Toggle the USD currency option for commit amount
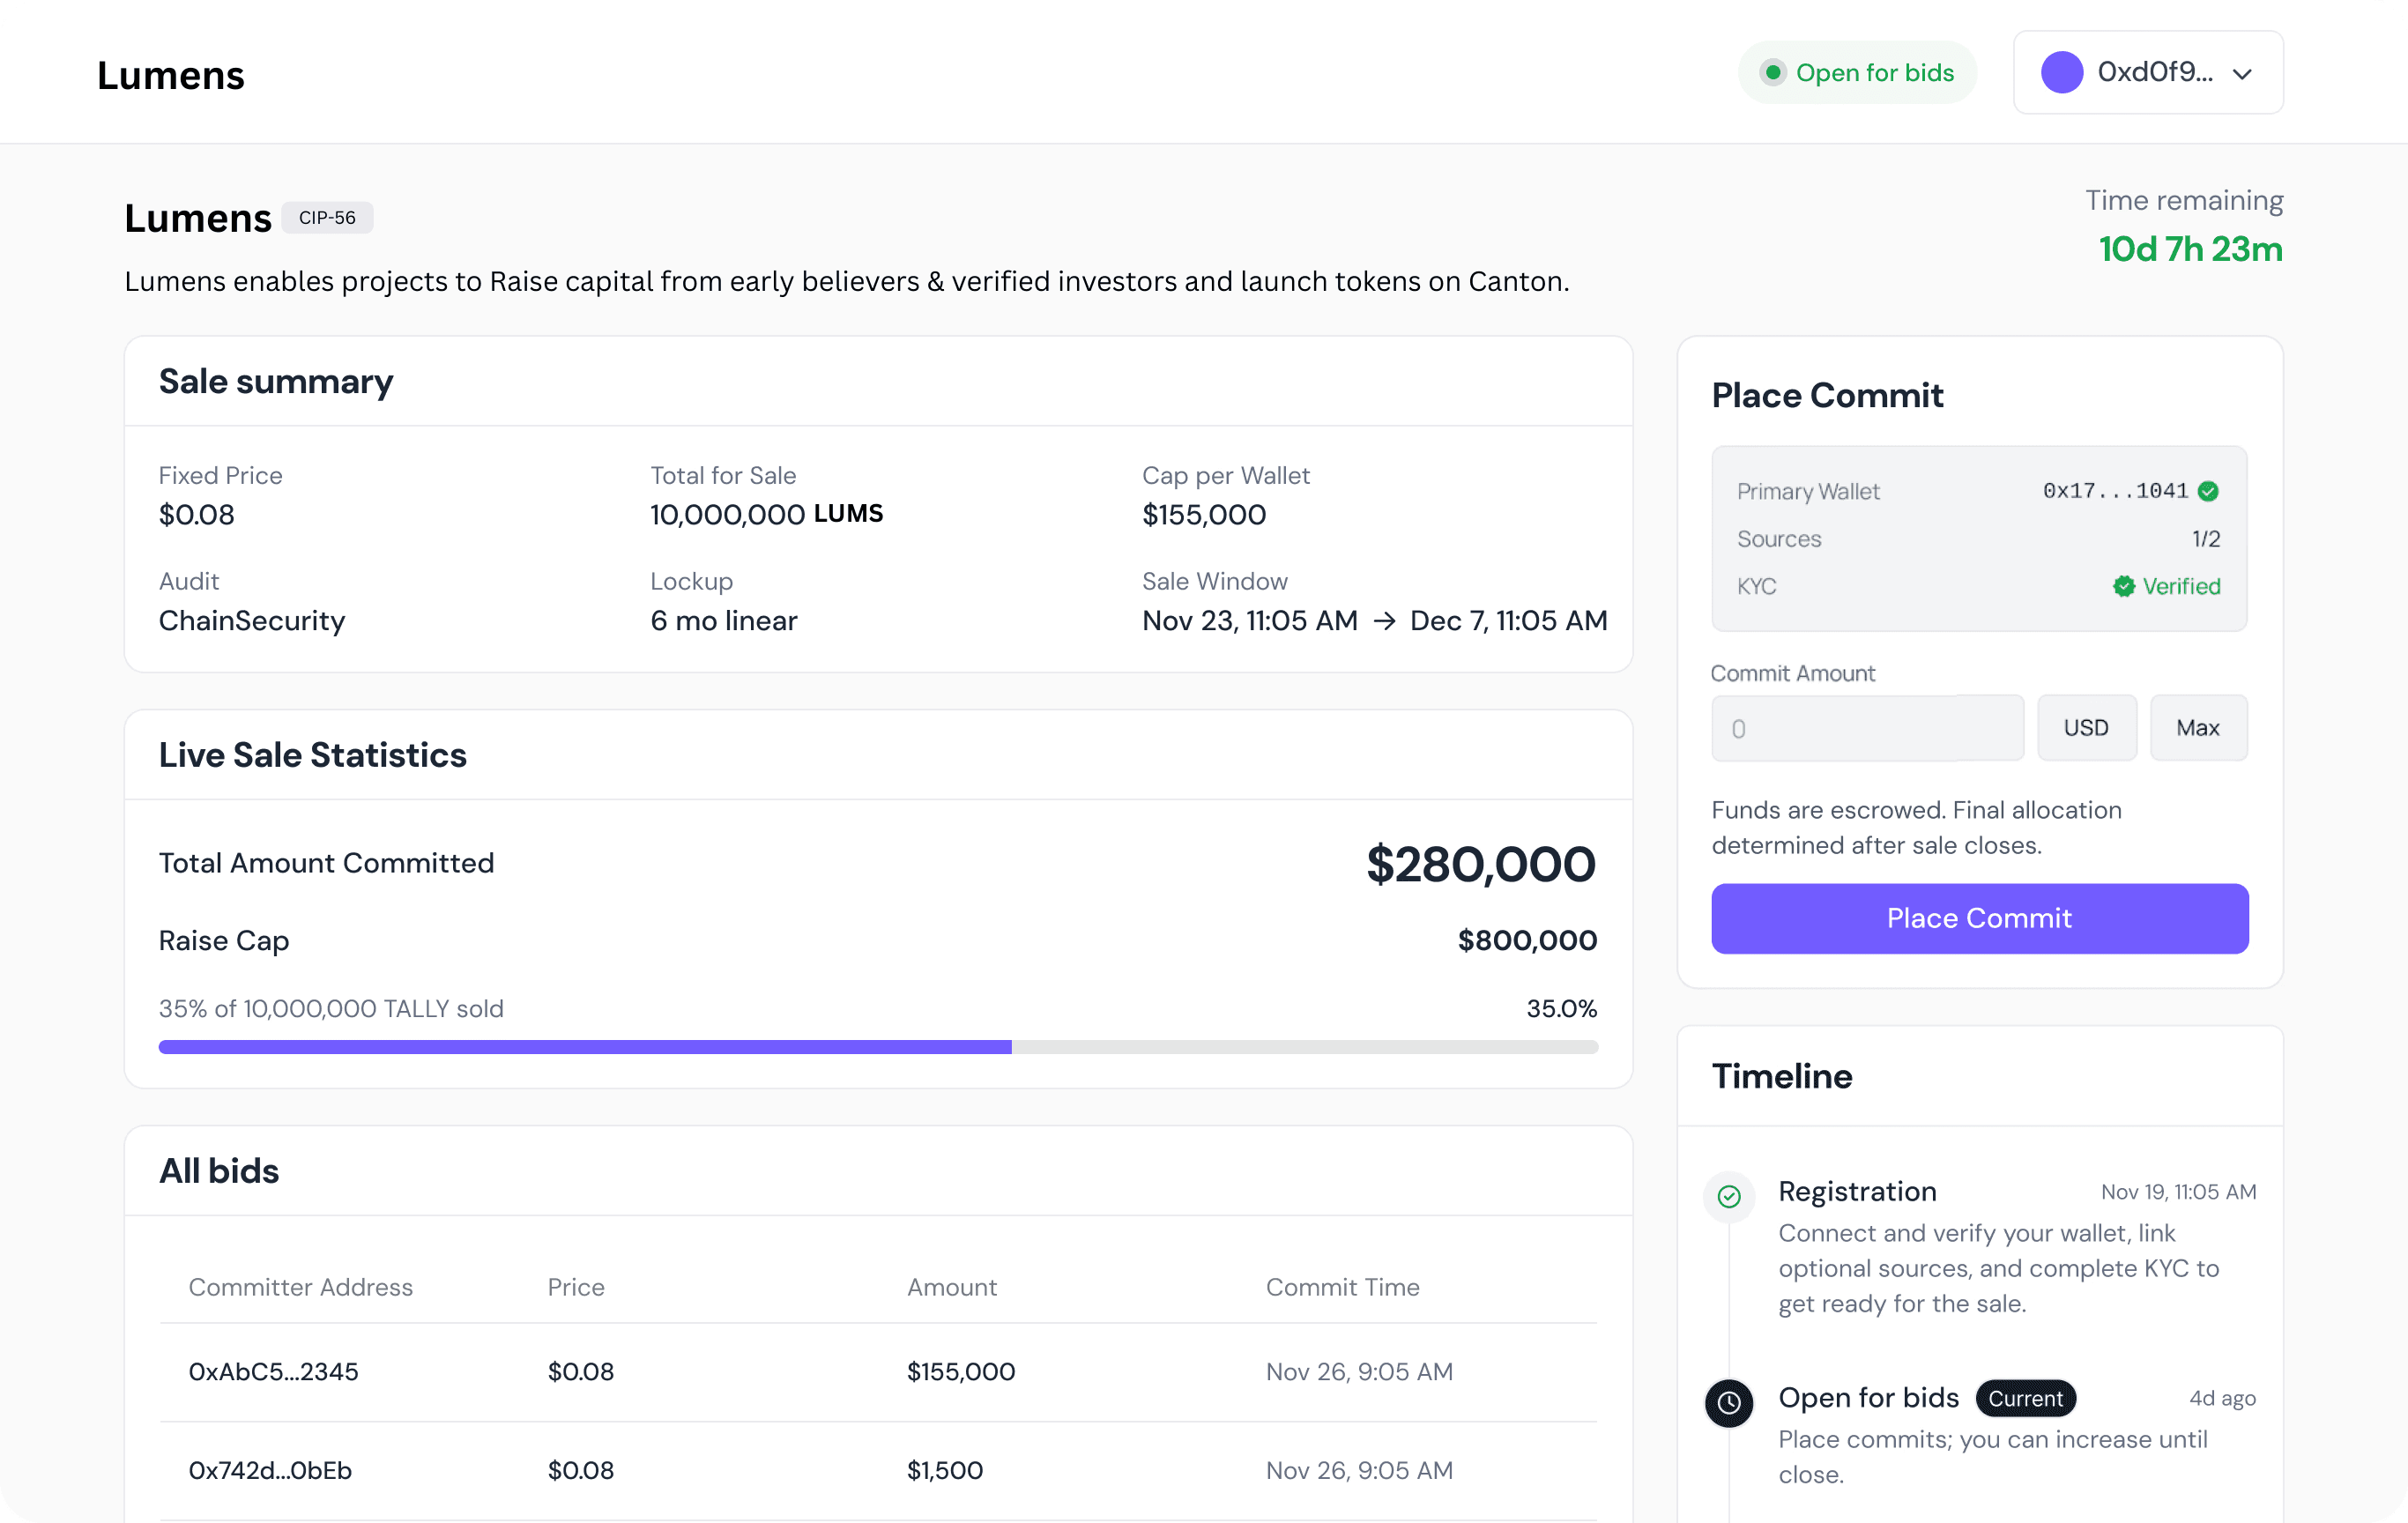The height and width of the screenshot is (1523, 2408). [x=2087, y=727]
